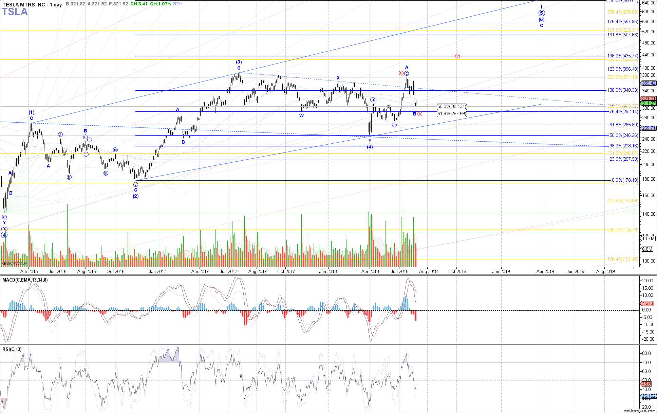657x413 pixels.
Task: Click the Oct-2017 date axis label
Action: pos(286,271)
